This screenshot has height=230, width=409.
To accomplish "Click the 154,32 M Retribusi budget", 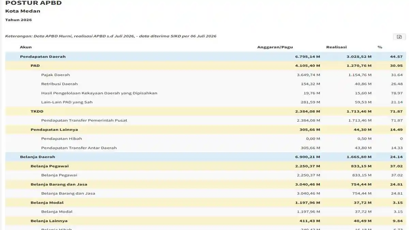I will point(311,84).
